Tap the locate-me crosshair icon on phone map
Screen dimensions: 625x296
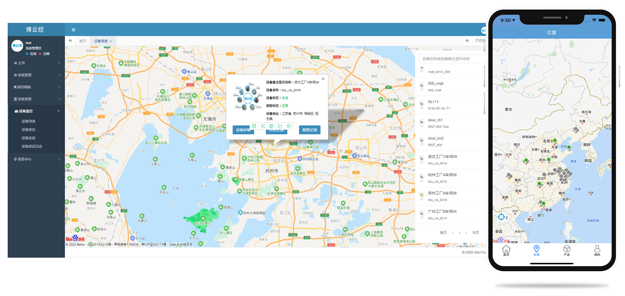coord(501,217)
